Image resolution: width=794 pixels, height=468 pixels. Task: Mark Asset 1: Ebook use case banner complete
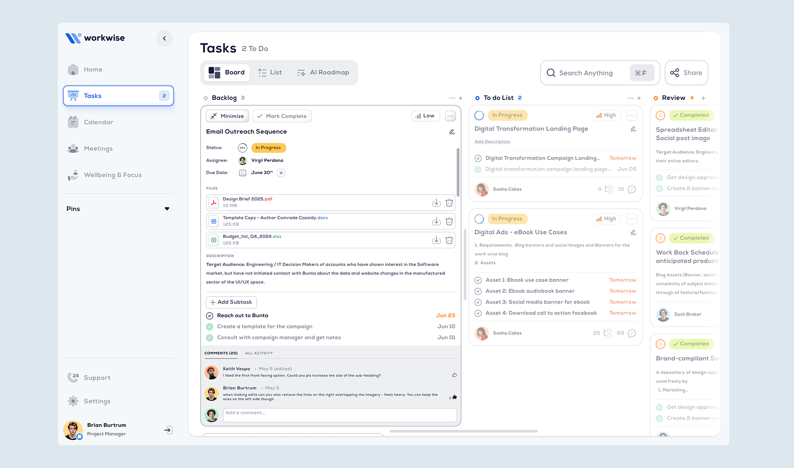(x=478, y=280)
